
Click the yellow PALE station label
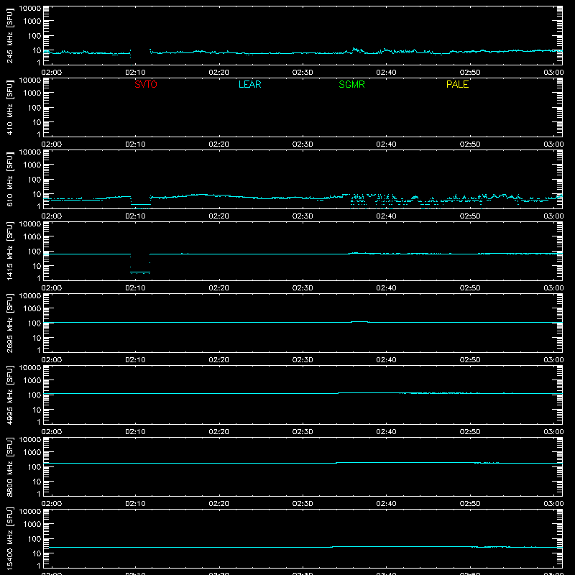[x=457, y=84]
